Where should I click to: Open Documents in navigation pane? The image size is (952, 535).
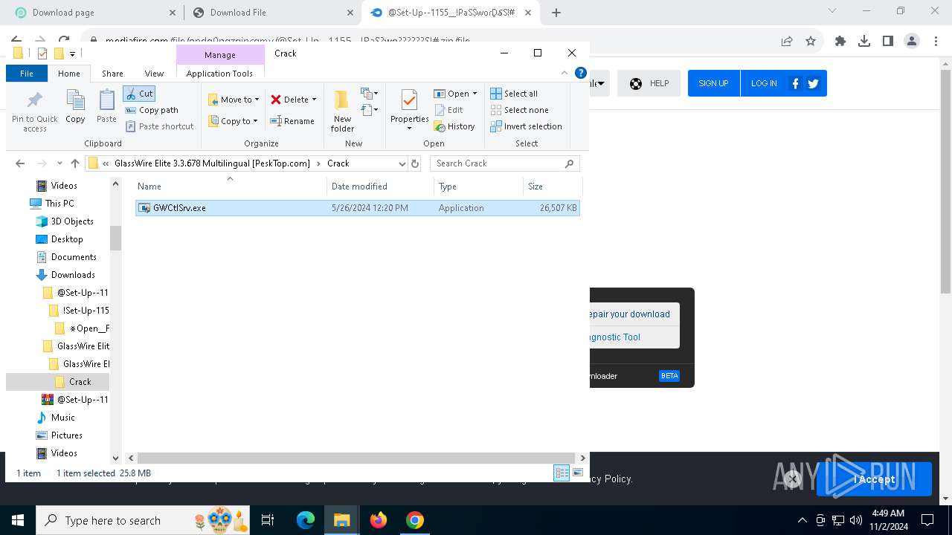(74, 257)
